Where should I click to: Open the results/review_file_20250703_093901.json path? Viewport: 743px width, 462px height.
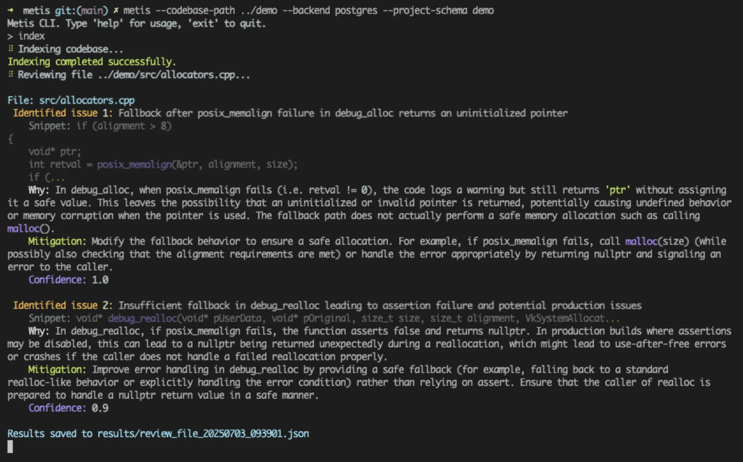[203, 433]
